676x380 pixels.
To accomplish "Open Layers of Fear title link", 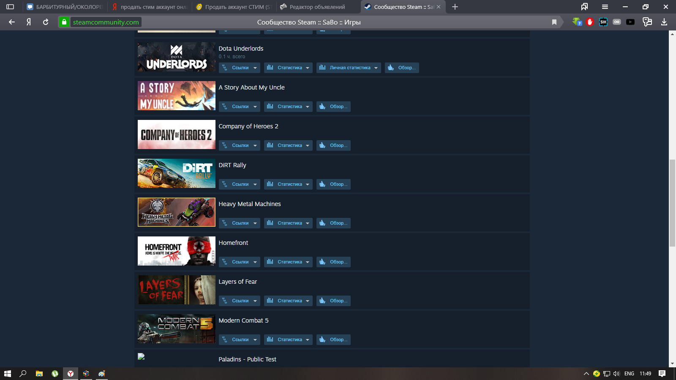I will pyautogui.click(x=237, y=282).
